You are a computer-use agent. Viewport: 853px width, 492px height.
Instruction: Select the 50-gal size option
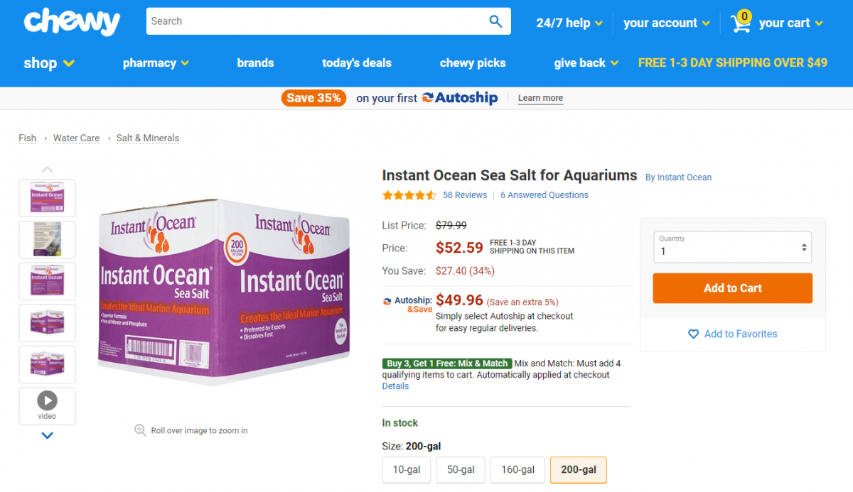pyautogui.click(x=461, y=470)
